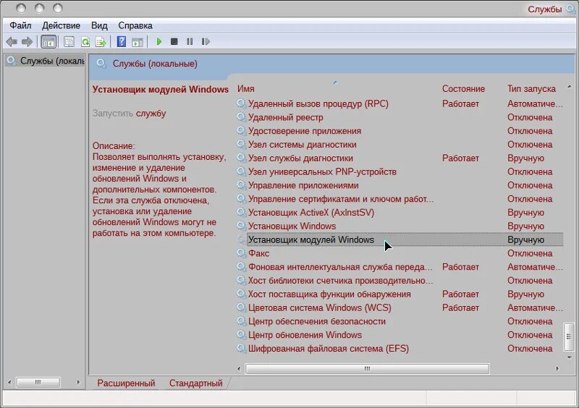Switch to the Стандартный tab

pyautogui.click(x=195, y=383)
